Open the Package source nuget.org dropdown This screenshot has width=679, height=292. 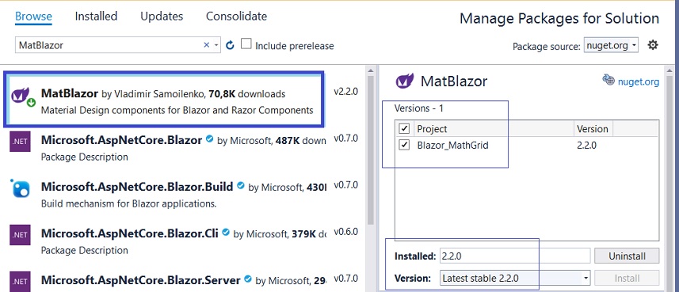611,45
